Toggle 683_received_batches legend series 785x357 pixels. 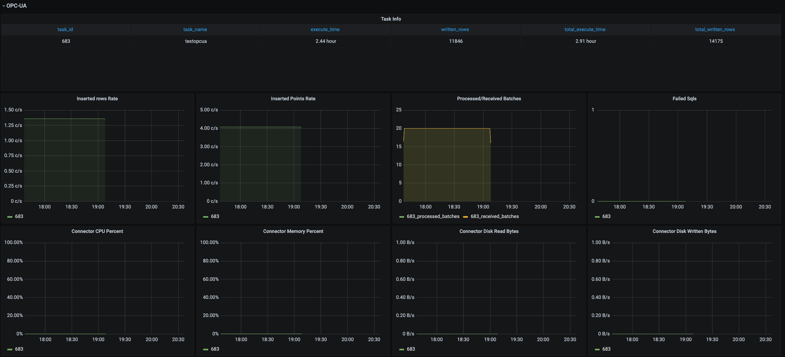[495, 216]
